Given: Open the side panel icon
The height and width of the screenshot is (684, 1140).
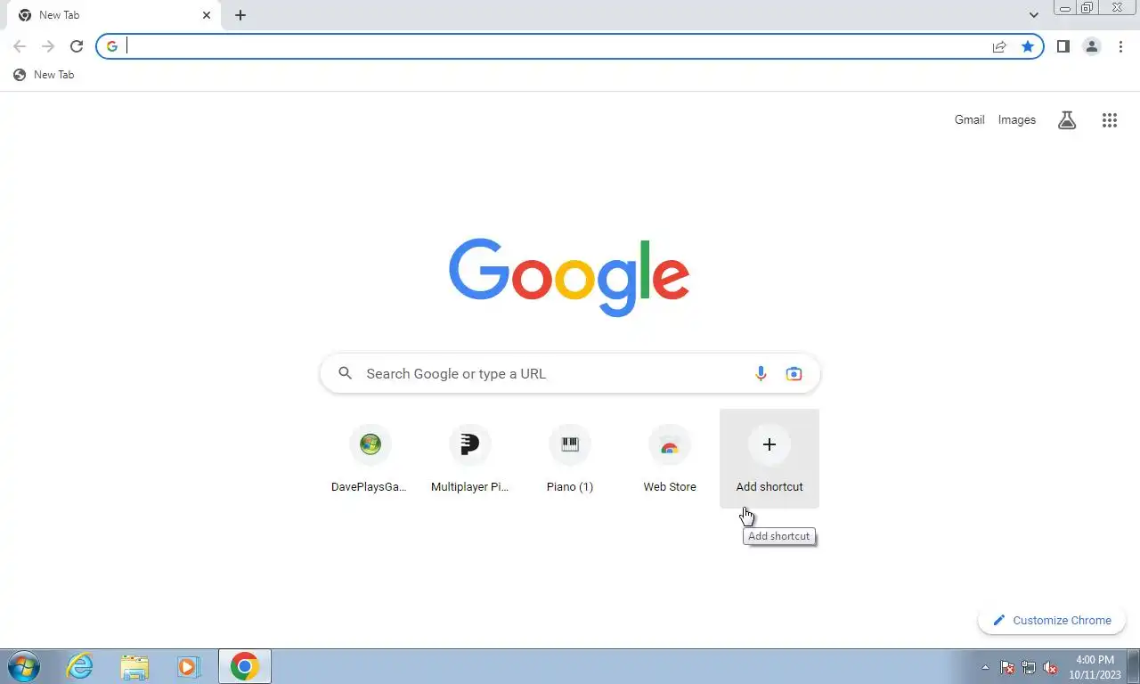Looking at the screenshot, I should click(1063, 46).
